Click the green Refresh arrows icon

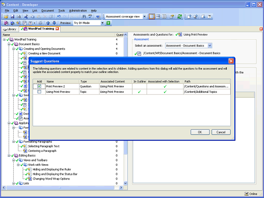pos(180,16)
